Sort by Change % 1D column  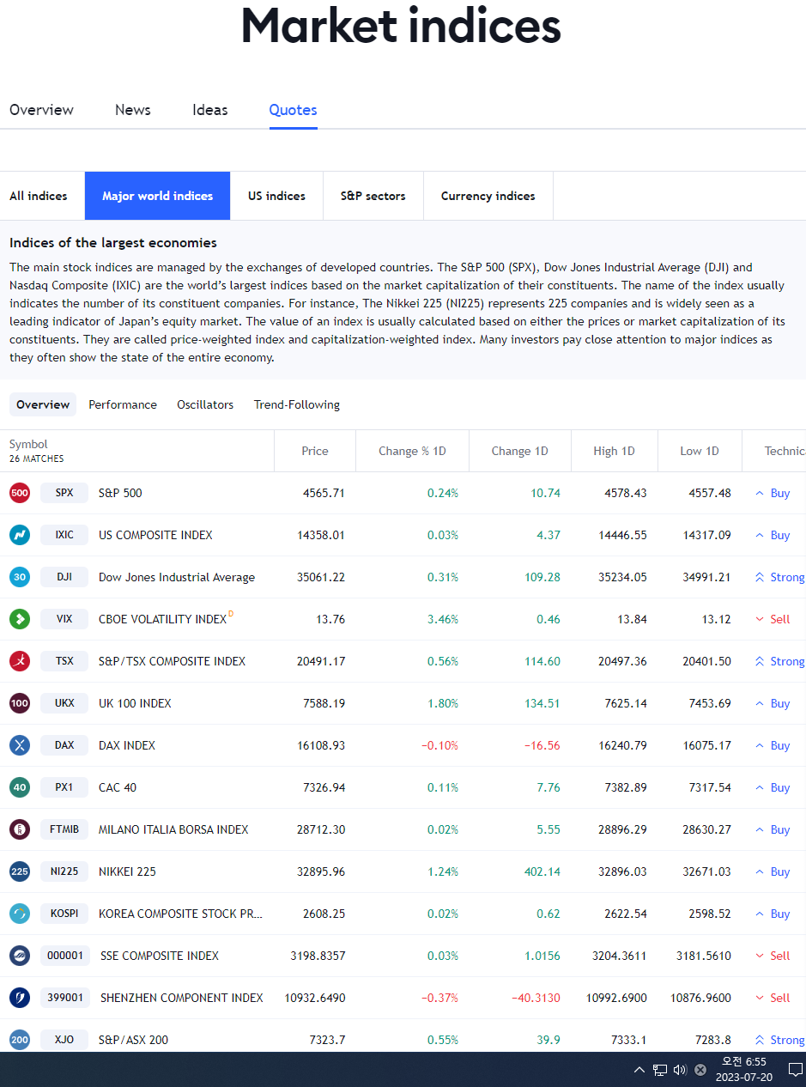[412, 451]
